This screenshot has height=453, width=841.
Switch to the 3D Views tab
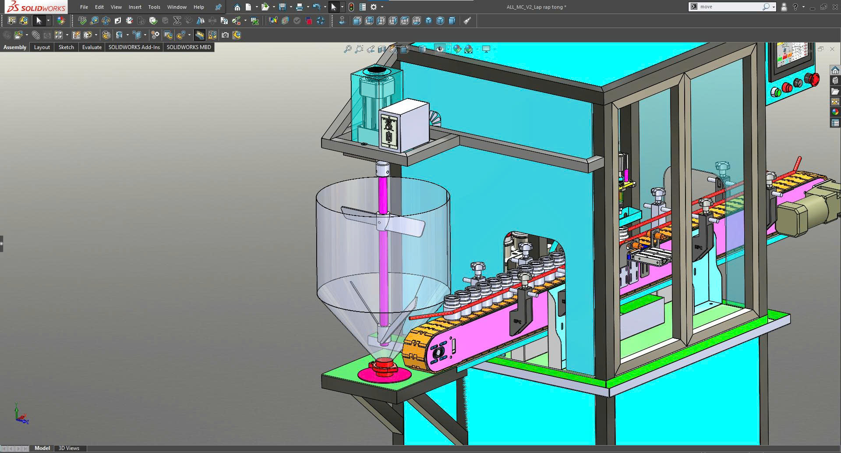pos(69,448)
